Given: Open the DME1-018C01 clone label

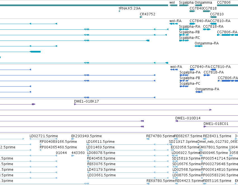Looking at the screenshot, I should 216,124.
